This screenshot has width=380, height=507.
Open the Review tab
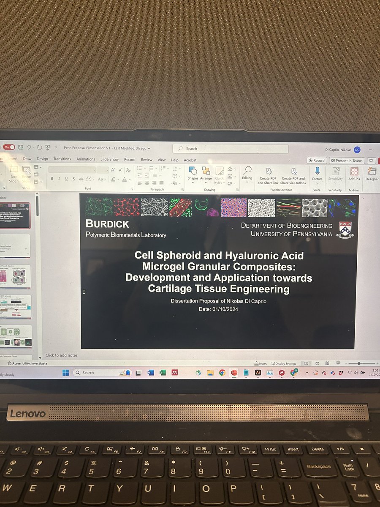[x=147, y=160]
